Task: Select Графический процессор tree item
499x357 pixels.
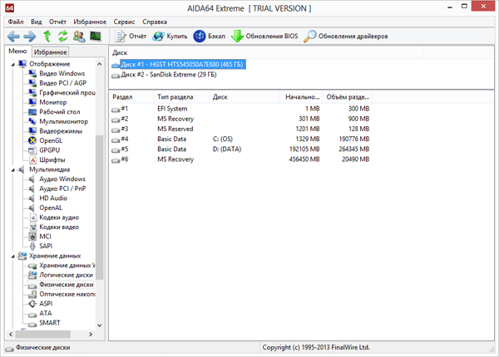Action: point(67,92)
